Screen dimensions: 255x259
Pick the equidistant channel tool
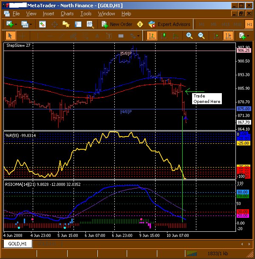tap(74, 36)
